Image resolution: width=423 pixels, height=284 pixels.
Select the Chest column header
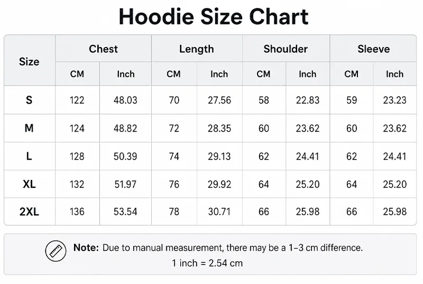click(x=103, y=49)
